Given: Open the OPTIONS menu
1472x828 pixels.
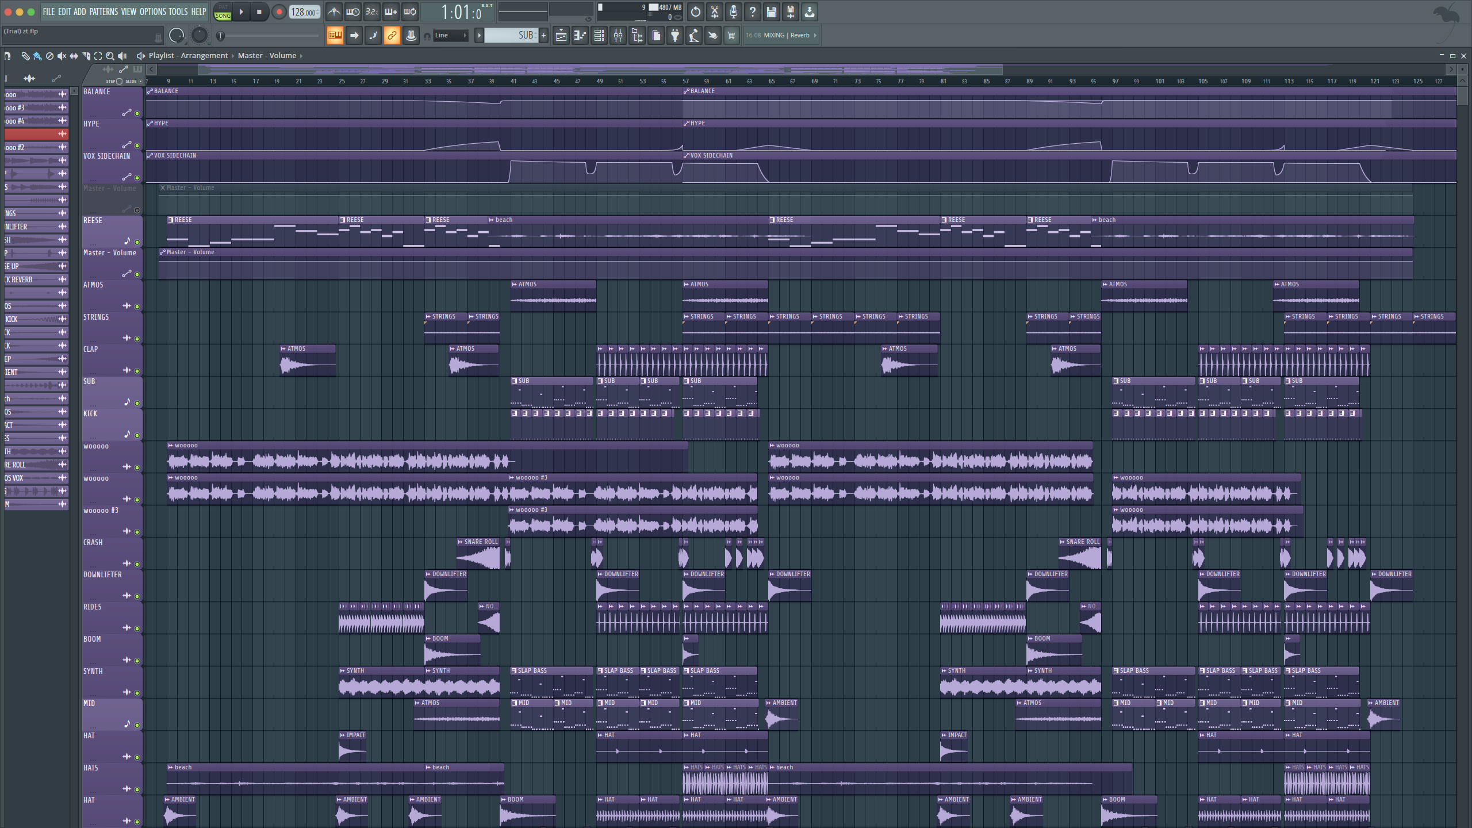Looking at the screenshot, I should pos(152,11).
